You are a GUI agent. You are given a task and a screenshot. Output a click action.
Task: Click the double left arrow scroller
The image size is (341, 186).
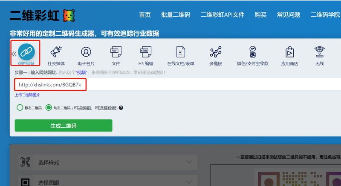[x=14, y=54]
